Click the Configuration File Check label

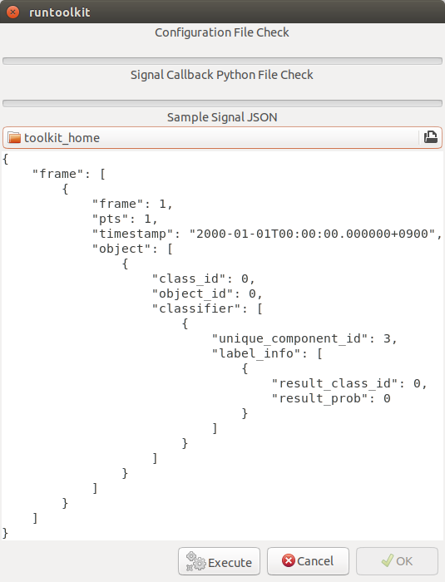coord(222,32)
